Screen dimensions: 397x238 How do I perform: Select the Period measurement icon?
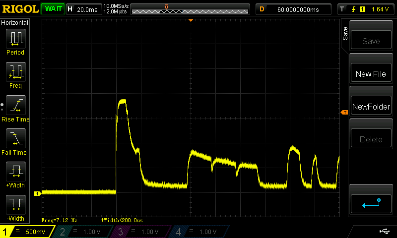(16, 39)
